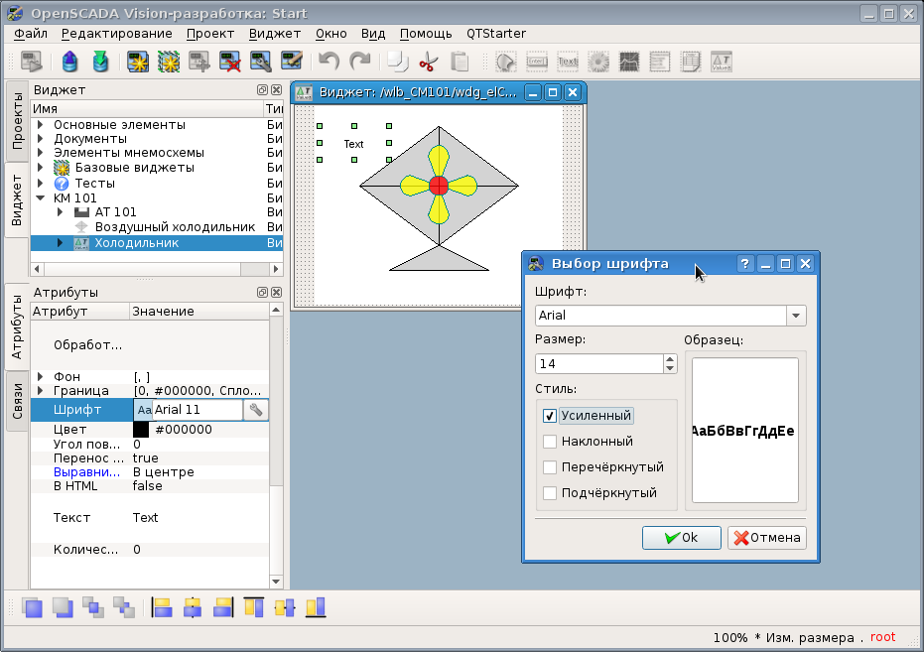The height and width of the screenshot is (652, 924).
Task: Tick the Подчёркнутый checkbox
Action: 550,493
